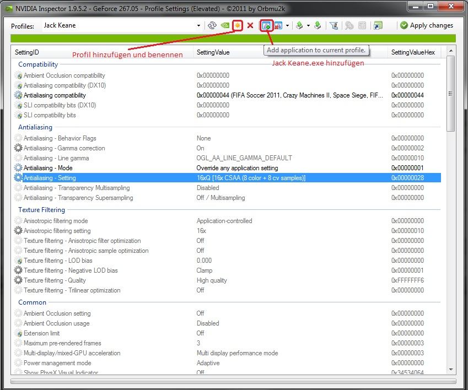Select Anisotropic filter optimization row
This screenshot has height=390, width=468.
coord(228,241)
